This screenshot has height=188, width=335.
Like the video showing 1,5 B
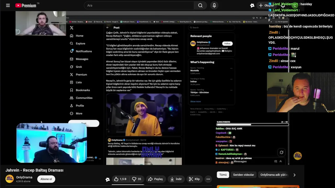[120, 179]
